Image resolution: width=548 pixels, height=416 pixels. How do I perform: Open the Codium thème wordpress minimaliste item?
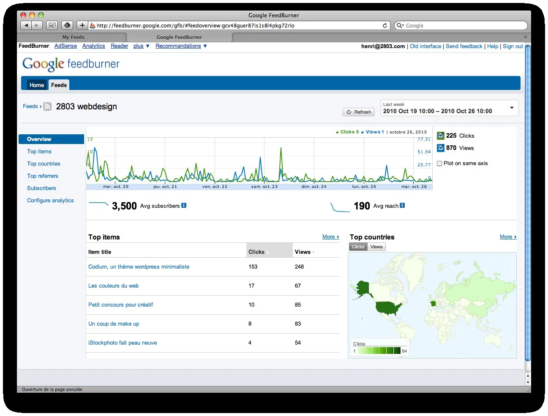tap(139, 267)
